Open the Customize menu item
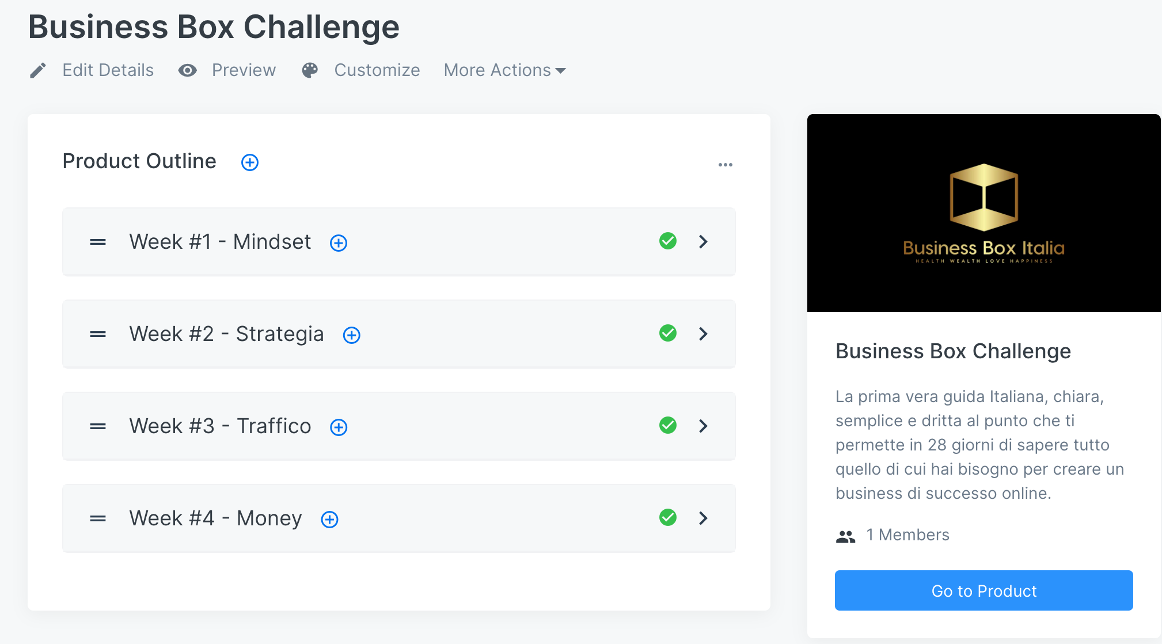The height and width of the screenshot is (644, 1162). tap(377, 70)
